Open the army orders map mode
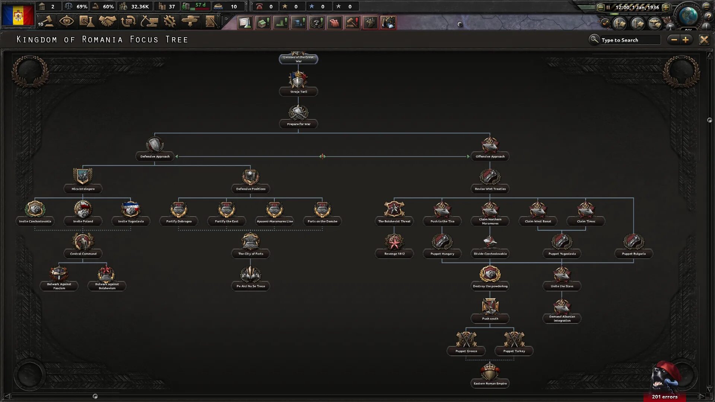 point(620,23)
